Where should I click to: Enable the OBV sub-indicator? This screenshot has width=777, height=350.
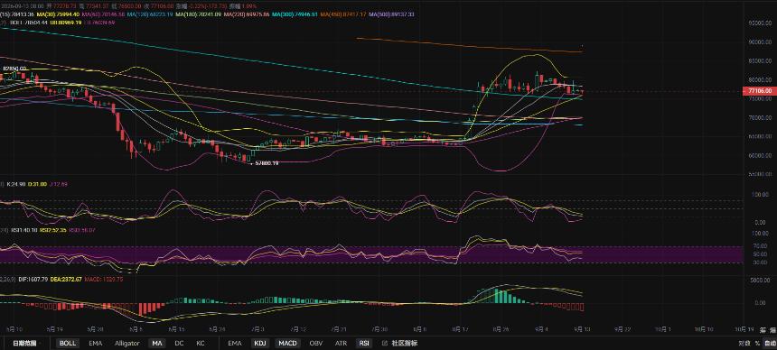pyautogui.click(x=316, y=343)
